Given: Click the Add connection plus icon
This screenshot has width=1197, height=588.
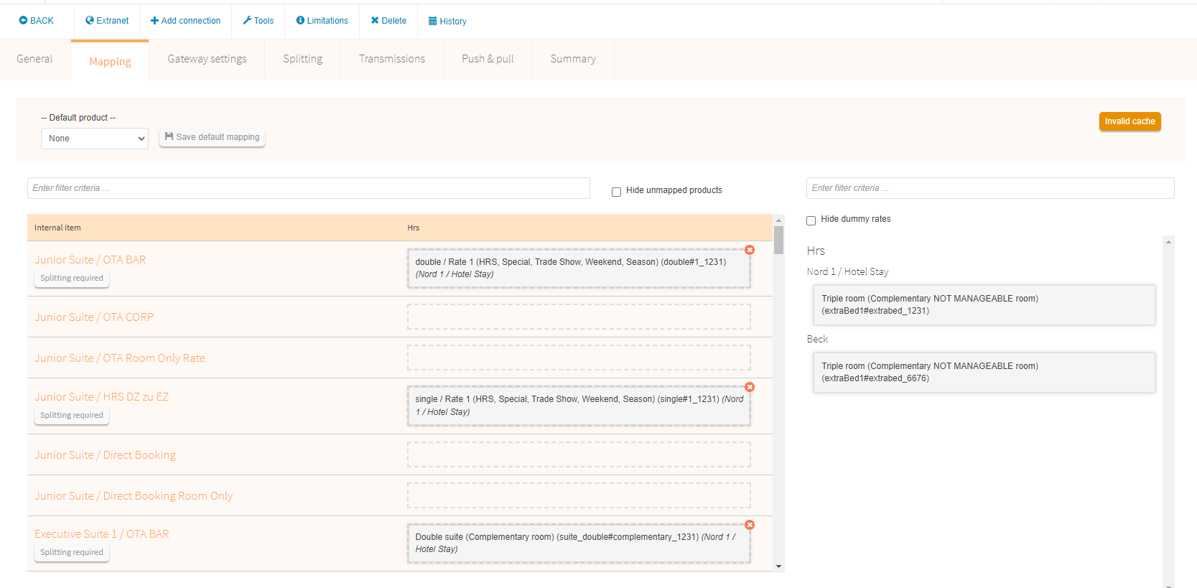Looking at the screenshot, I should [x=154, y=21].
